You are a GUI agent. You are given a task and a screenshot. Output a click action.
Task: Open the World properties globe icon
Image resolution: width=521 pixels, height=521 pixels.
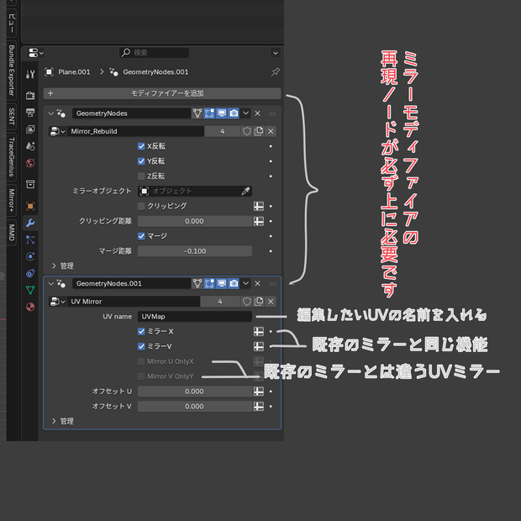30,163
